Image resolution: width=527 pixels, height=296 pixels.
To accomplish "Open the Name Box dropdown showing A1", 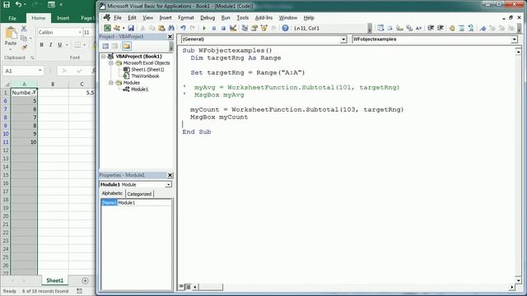I will 40,71.
